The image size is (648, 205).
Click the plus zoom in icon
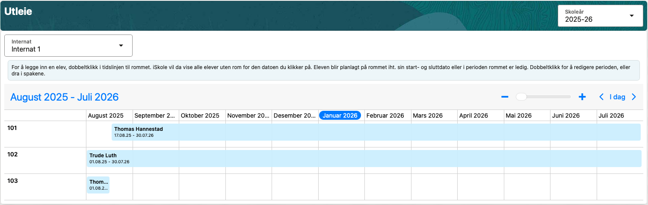(x=582, y=97)
